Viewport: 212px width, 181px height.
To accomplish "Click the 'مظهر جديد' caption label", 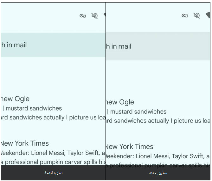I will pos(158,173).
